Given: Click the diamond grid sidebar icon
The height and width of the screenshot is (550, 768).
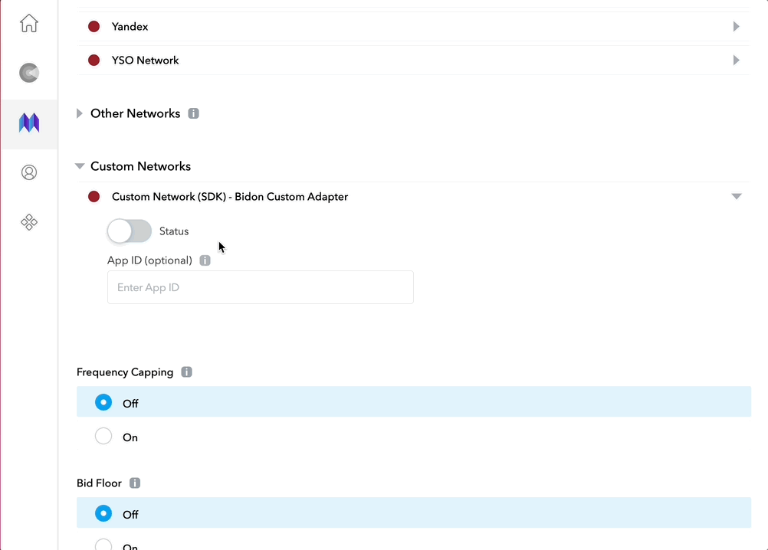Looking at the screenshot, I should 29,222.
